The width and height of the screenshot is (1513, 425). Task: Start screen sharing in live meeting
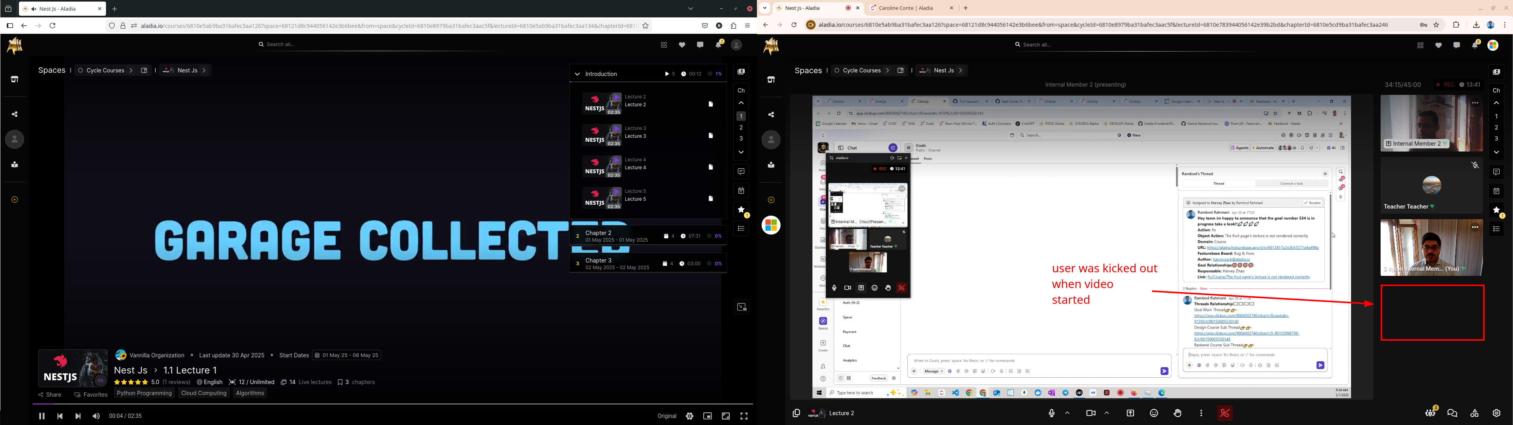tap(1130, 413)
